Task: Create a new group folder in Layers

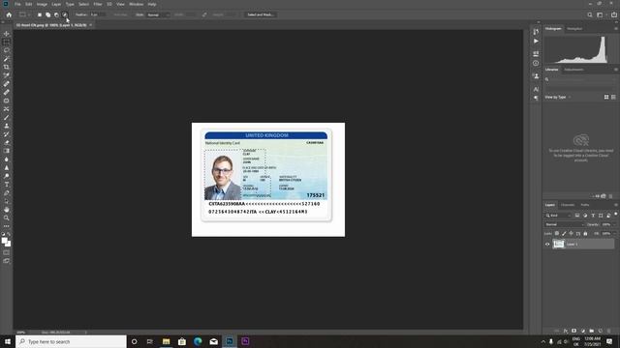Action: point(592,331)
